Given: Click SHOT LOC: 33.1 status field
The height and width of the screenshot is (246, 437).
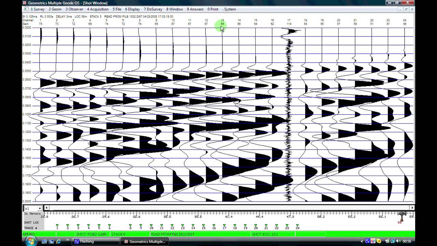Looking at the screenshot, I should point(273,234).
